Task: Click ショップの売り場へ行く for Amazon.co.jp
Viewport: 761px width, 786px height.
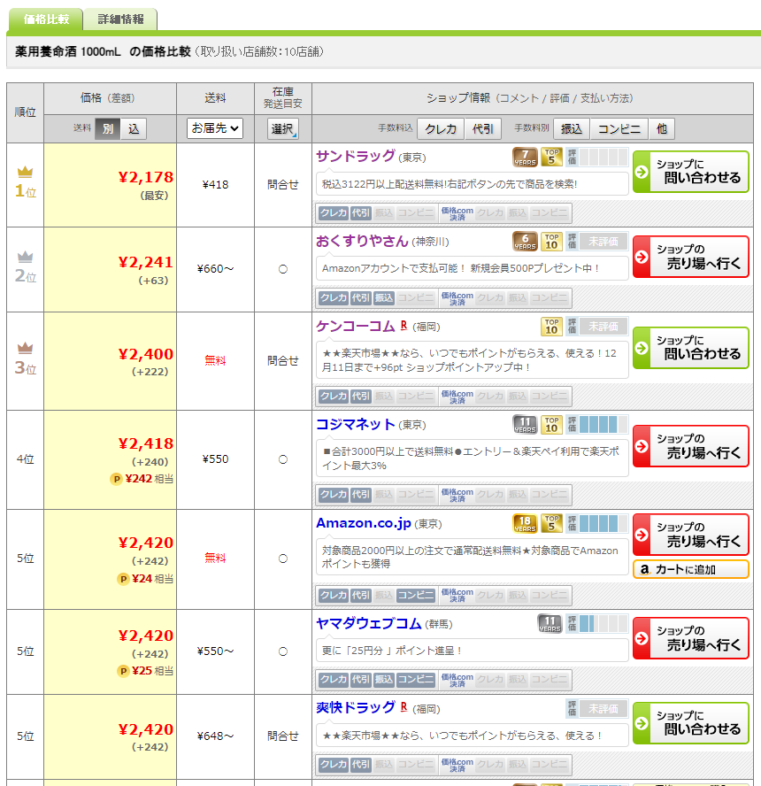Action: coord(691,535)
